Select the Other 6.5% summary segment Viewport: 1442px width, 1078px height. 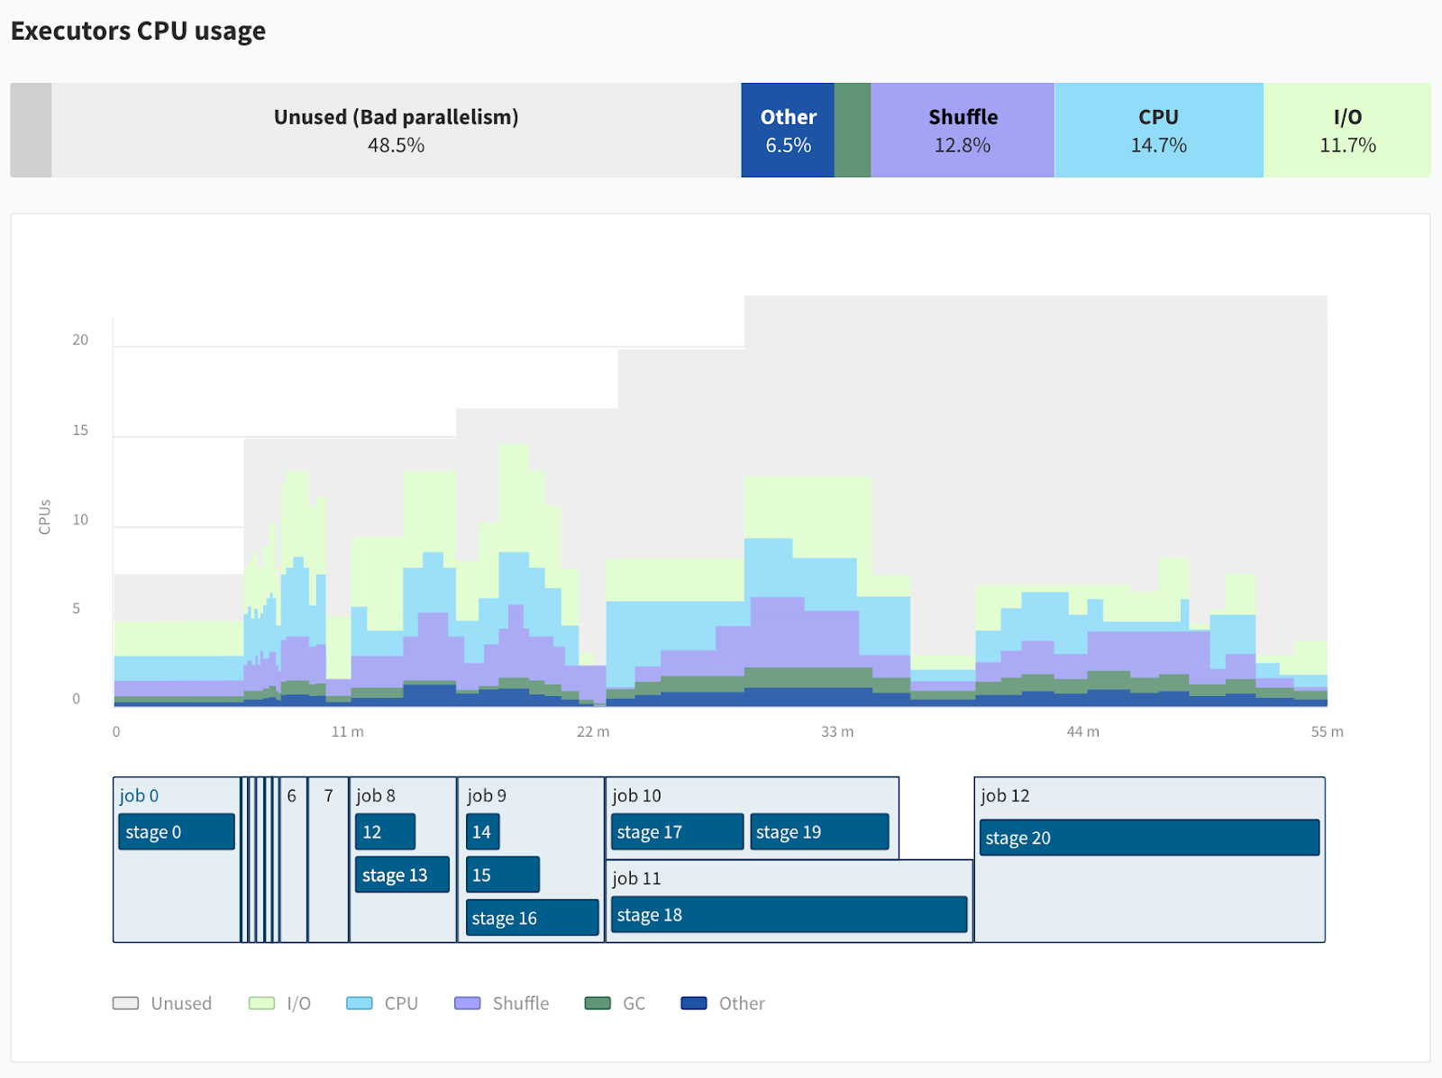(x=788, y=131)
